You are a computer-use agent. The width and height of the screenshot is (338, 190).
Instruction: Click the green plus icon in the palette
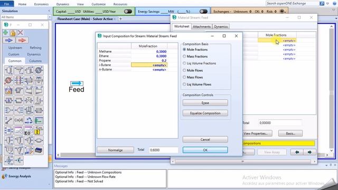tap(6, 33)
